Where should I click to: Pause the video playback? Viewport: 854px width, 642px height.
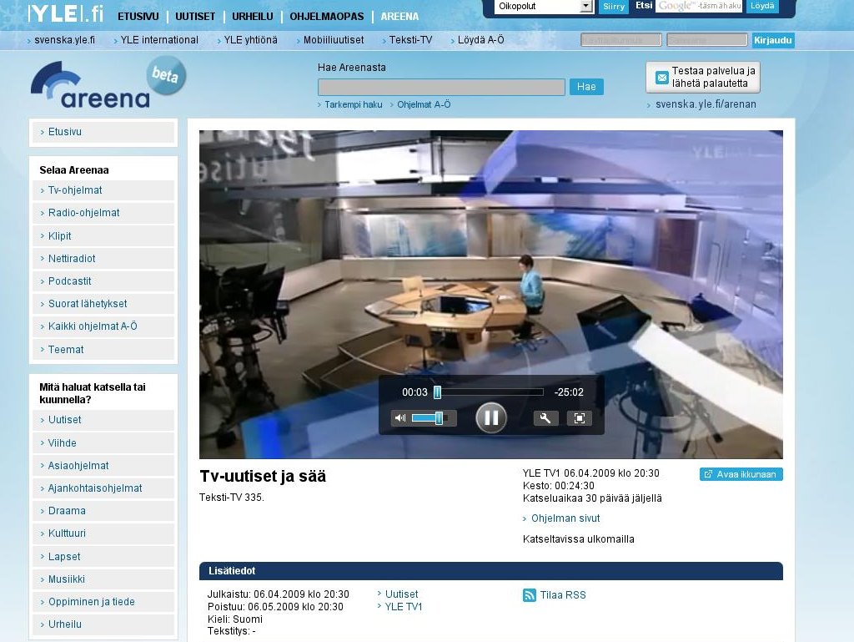[490, 417]
